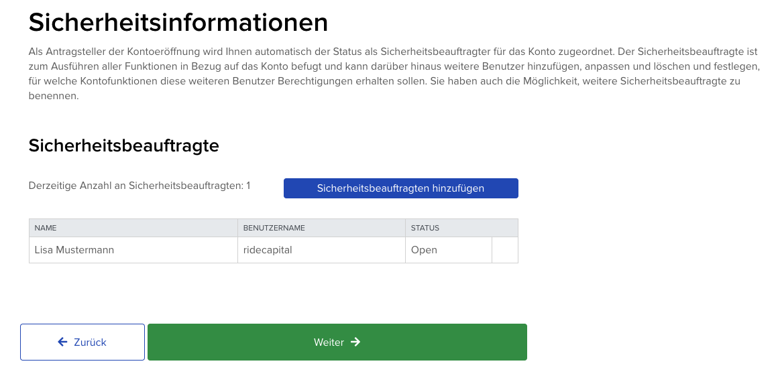Image resolution: width=778 pixels, height=388 pixels.
Task: Click the Derzeitige Anzahl an Sicherheitsbeauftragten text
Action: tap(135, 186)
